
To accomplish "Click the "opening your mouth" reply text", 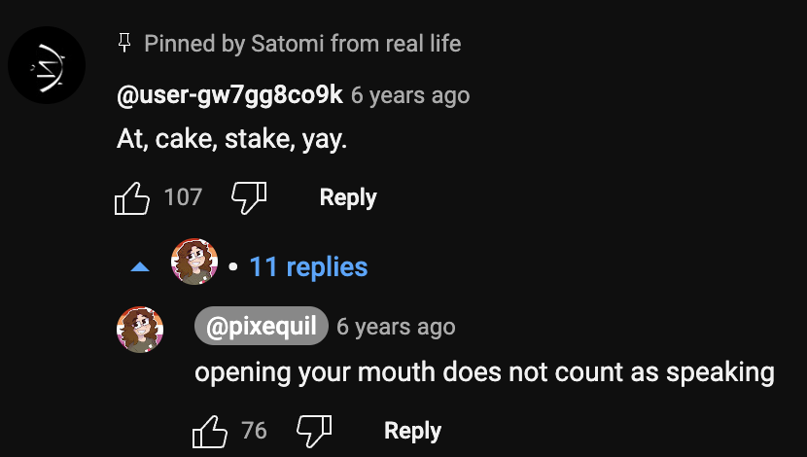I will [x=484, y=372].
